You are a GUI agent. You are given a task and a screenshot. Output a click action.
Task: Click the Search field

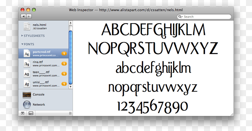pyautogui.click(x=204, y=17)
